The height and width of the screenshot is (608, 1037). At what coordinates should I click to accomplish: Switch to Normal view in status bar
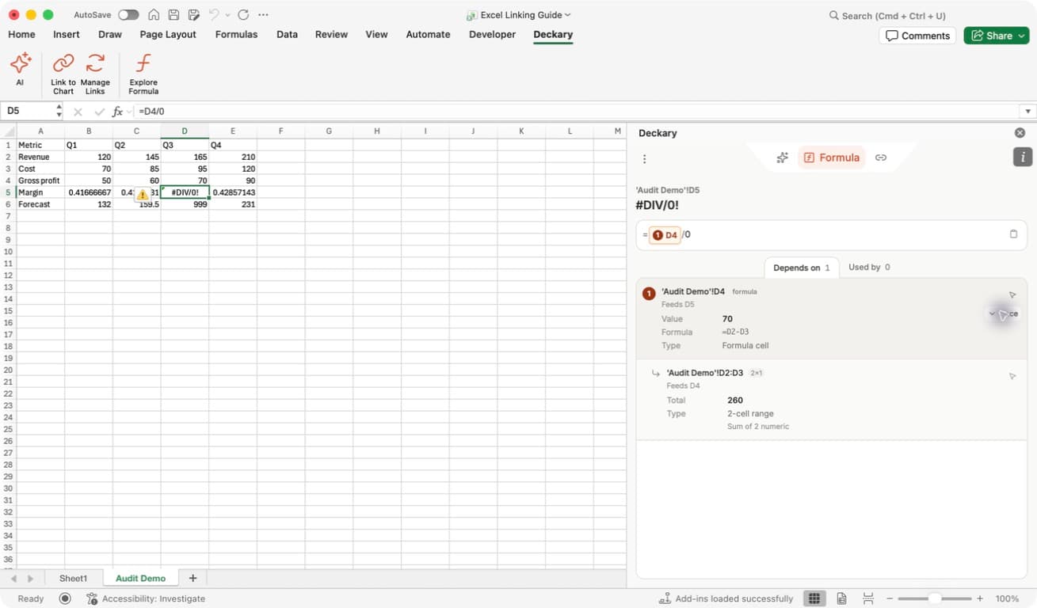click(x=814, y=598)
